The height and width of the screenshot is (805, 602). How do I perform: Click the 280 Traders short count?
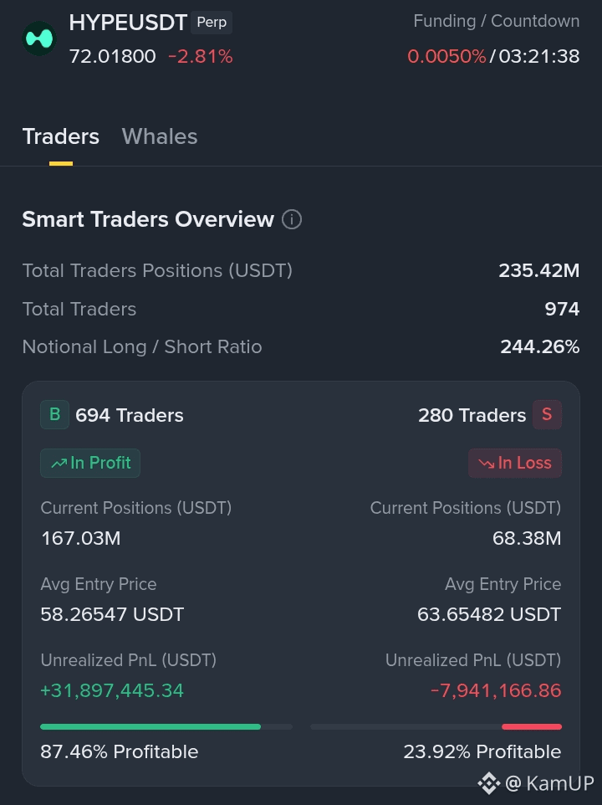pos(472,415)
